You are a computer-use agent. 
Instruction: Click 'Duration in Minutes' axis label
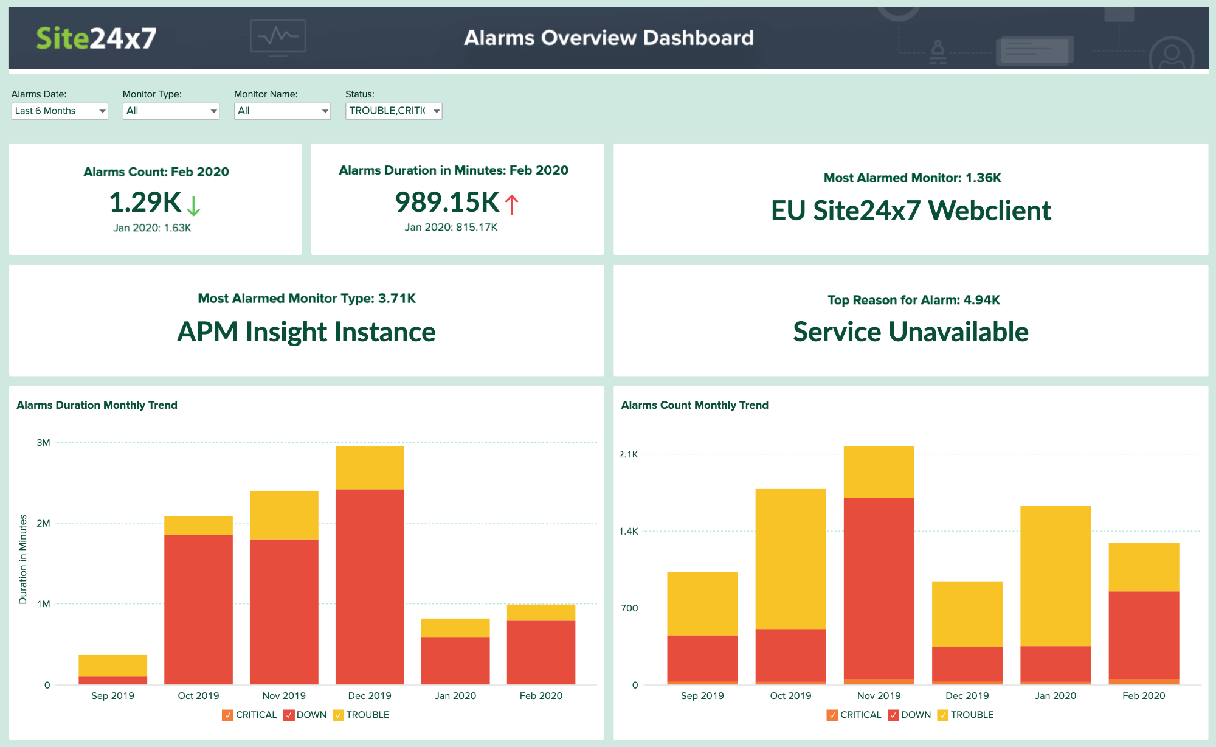(23, 560)
